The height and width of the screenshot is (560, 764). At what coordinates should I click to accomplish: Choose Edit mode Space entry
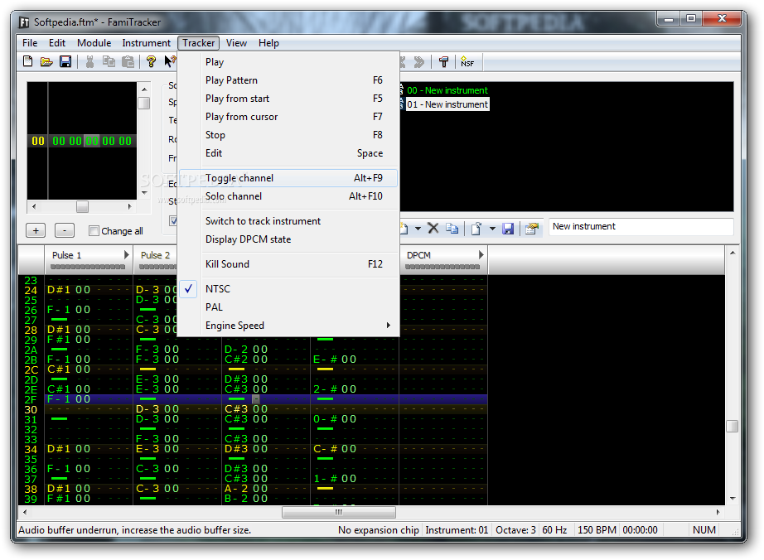[x=288, y=153]
